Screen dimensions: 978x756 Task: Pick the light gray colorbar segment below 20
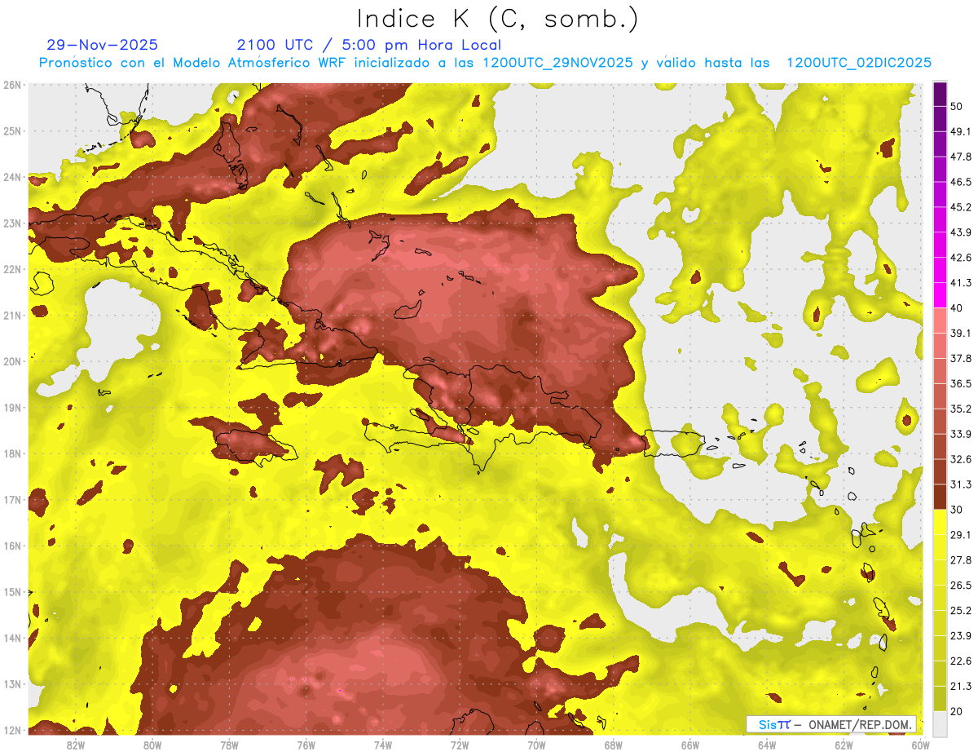point(940,723)
